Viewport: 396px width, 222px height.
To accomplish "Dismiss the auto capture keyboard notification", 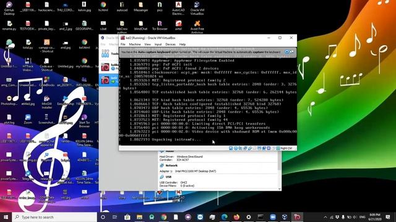I will pos(286,52).
